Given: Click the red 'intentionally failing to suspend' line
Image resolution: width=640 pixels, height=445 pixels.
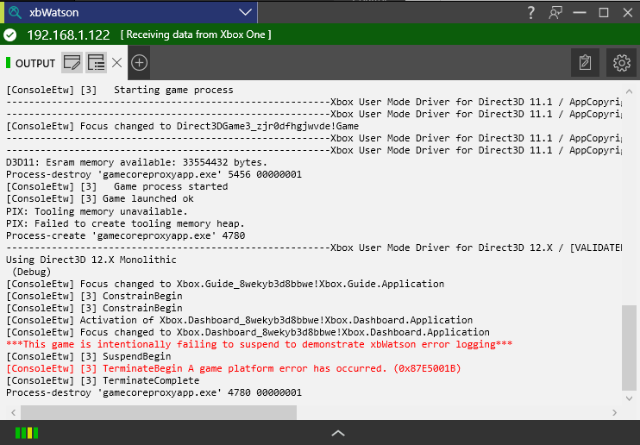Looking at the screenshot, I should tap(259, 344).
